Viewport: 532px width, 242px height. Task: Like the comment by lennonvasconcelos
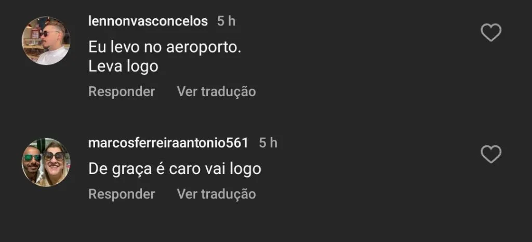pyautogui.click(x=491, y=33)
